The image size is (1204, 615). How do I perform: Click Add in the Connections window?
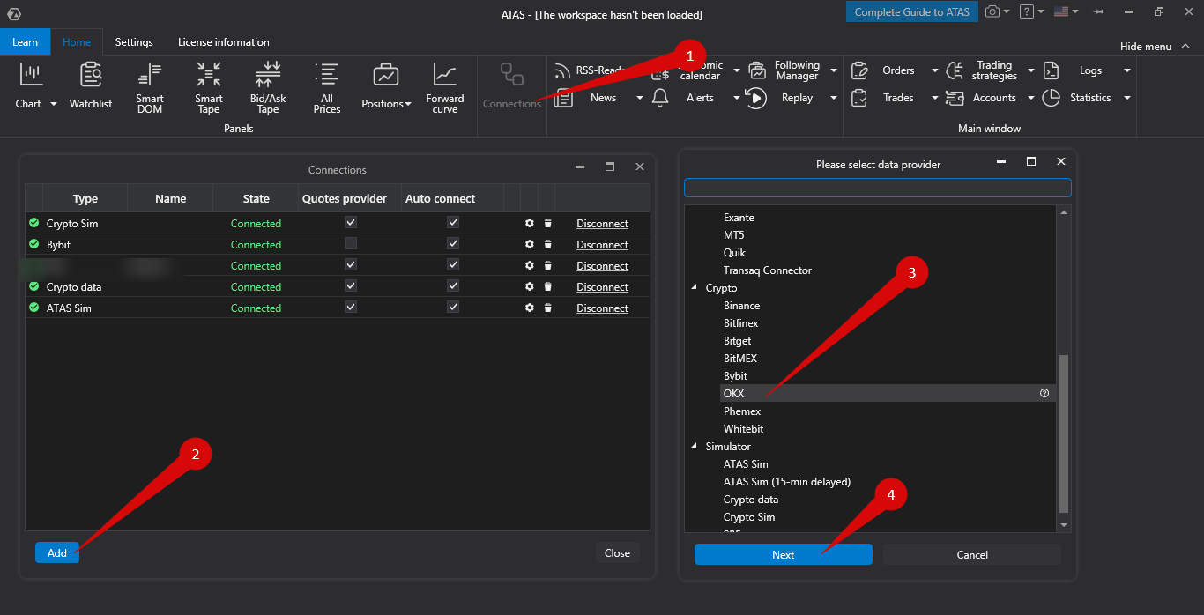point(57,552)
